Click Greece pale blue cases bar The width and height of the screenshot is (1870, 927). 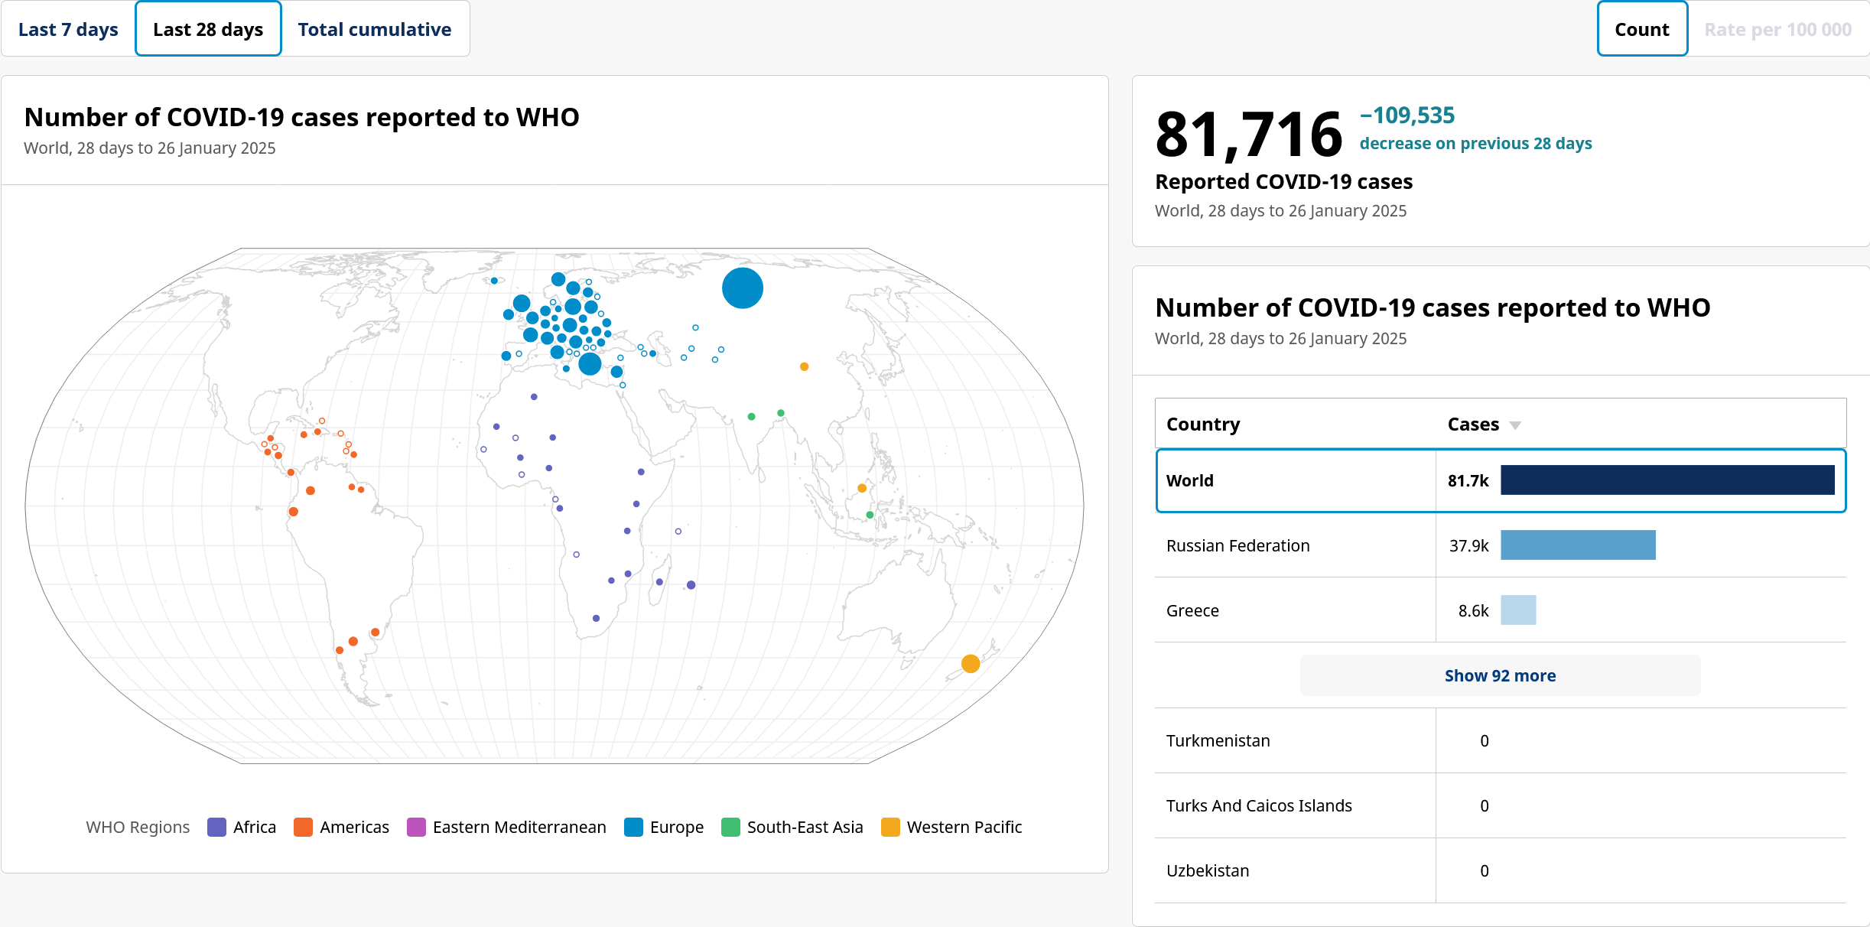pyautogui.click(x=1517, y=610)
